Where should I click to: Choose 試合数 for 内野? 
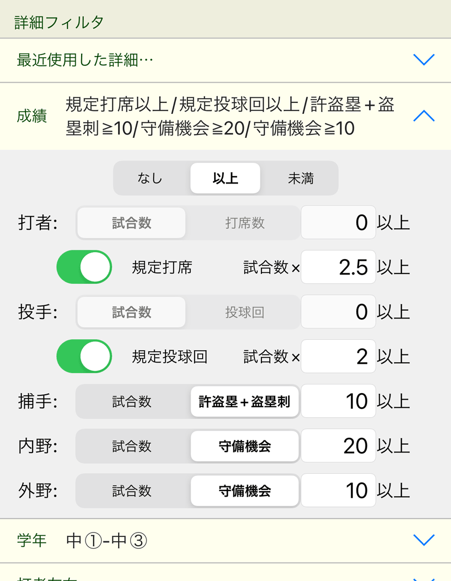coord(132,446)
